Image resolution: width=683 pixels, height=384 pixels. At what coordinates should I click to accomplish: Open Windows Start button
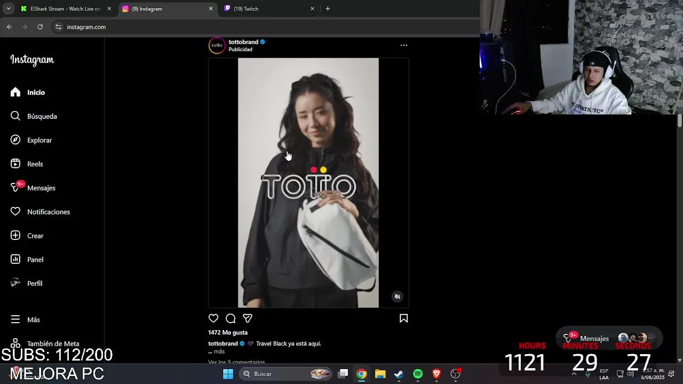coord(228,374)
